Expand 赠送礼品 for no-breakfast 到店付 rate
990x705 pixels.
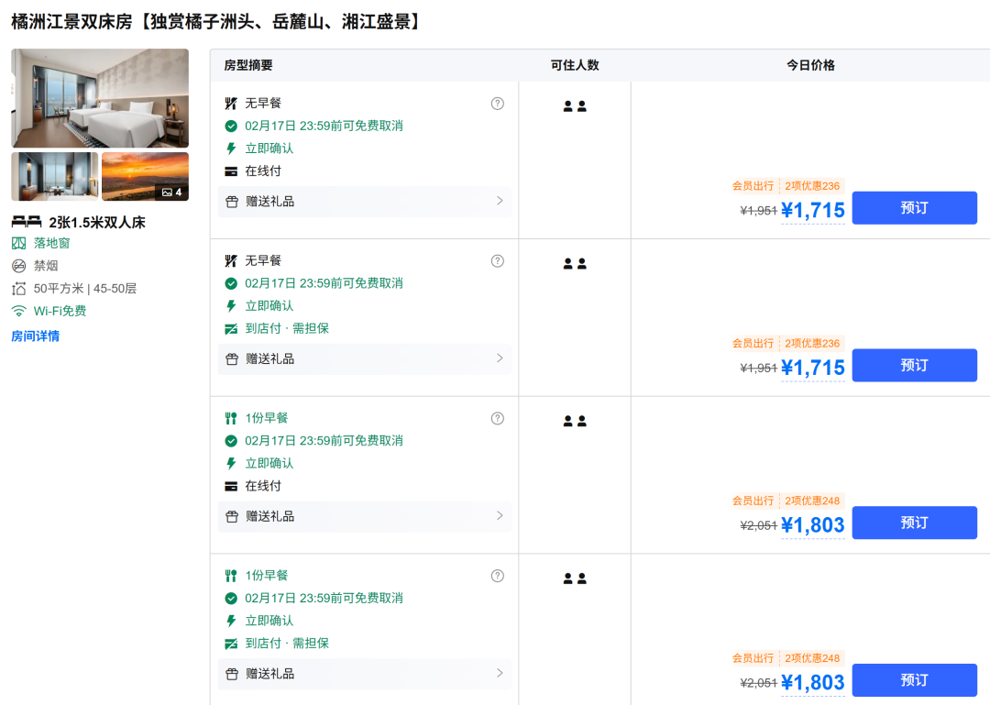[364, 358]
